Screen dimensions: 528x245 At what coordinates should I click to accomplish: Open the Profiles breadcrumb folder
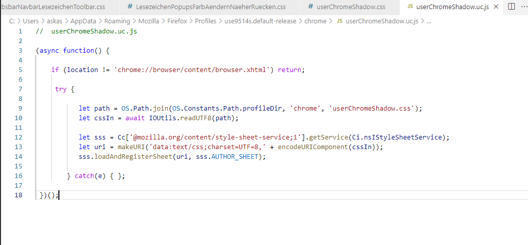coord(206,21)
